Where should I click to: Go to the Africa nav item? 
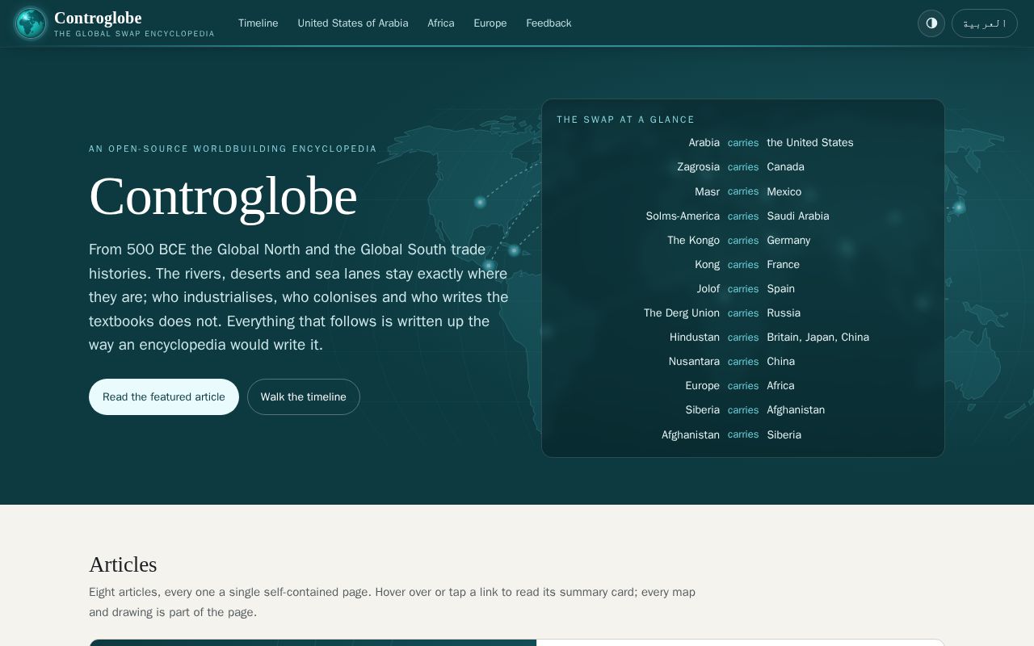click(x=441, y=23)
